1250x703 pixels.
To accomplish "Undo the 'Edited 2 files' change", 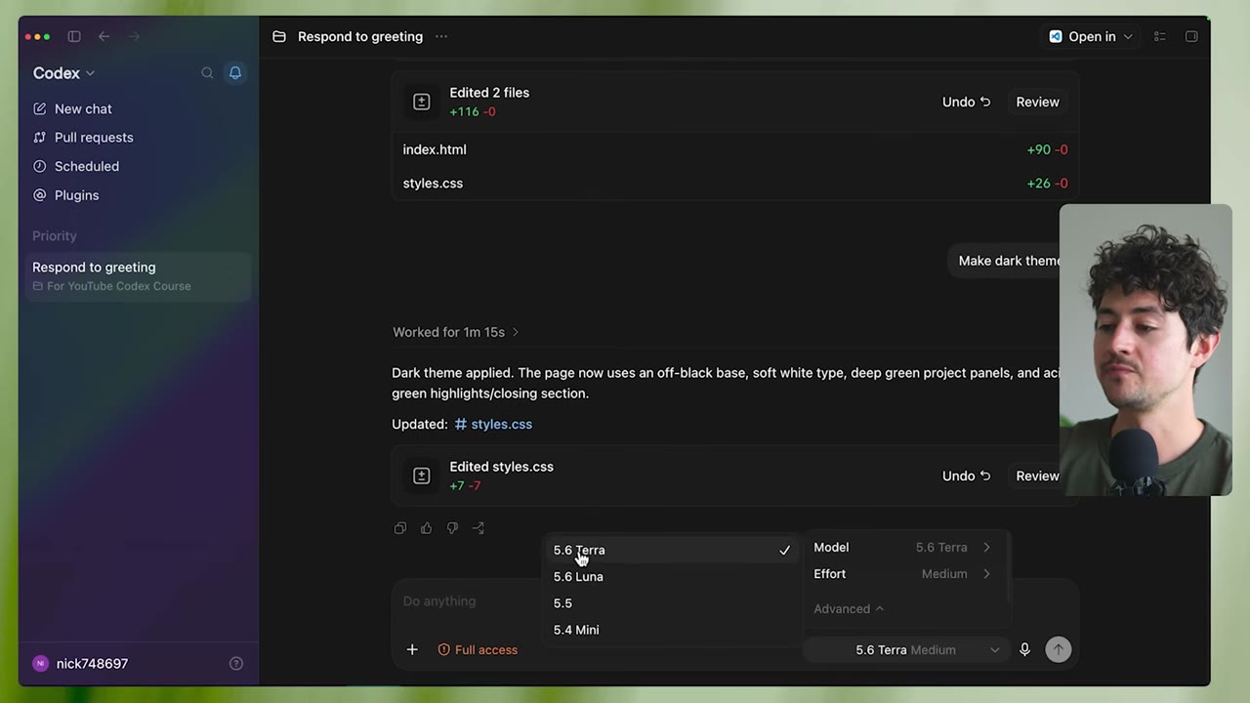I will 966,103.
